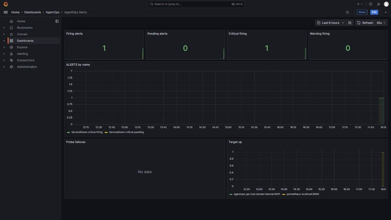Open the help question mark icon
The height and width of the screenshot is (220, 391).
coord(370,4)
